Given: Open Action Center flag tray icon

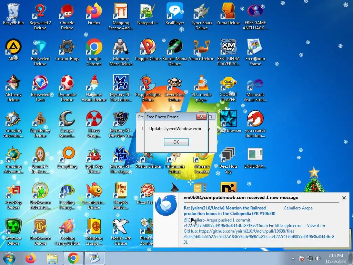Looking at the screenshot, I should pyautogui.click(x=302, y=258).
